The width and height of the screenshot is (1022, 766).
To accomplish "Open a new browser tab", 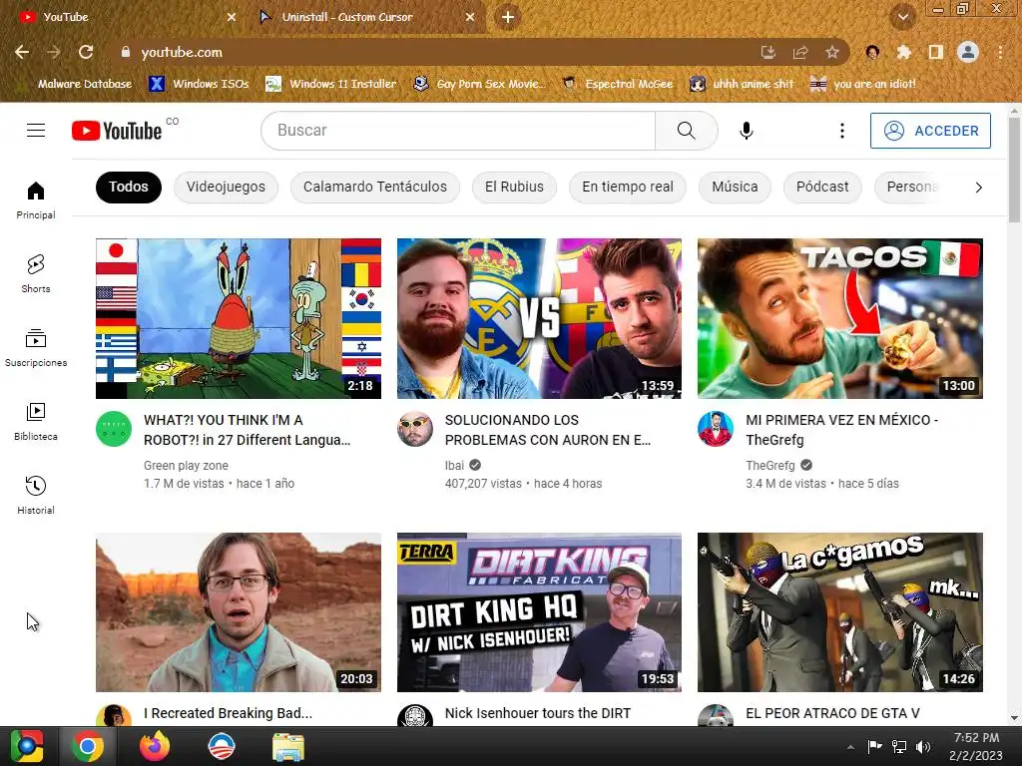I will click(x=508, y=17).
